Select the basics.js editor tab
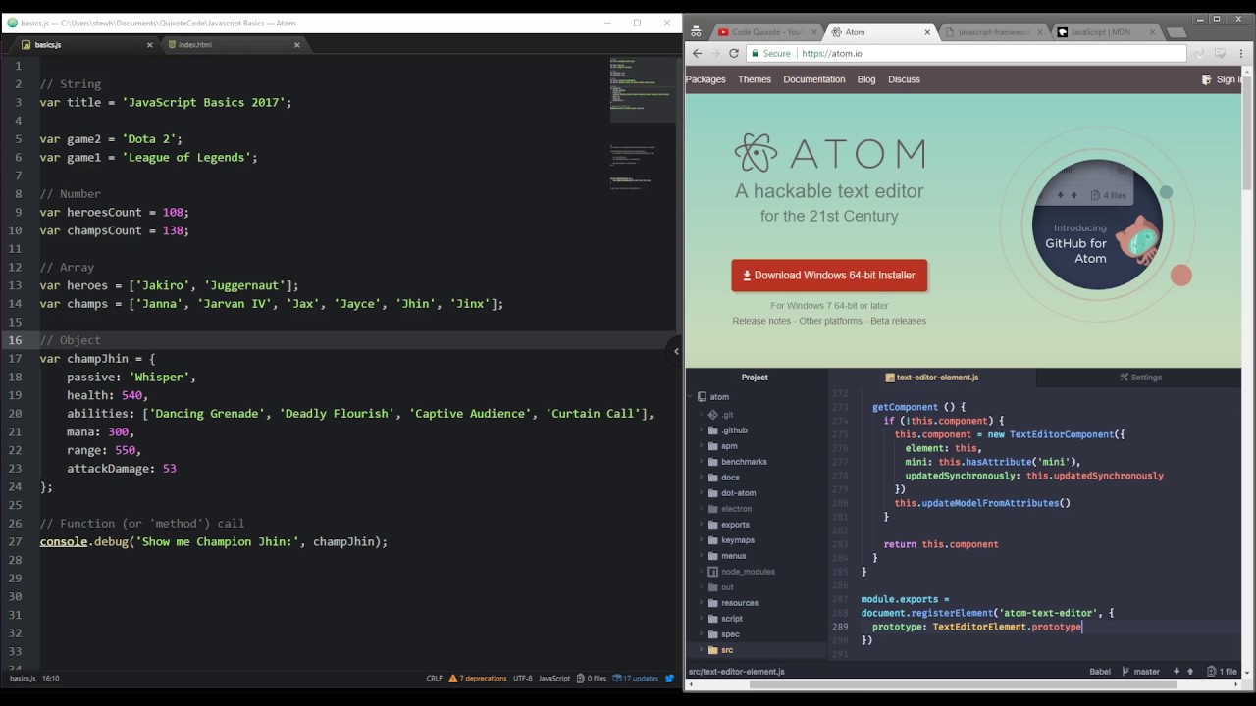The height and width of the screenshot is (706, 1256). pyautogui.click(x=83, y=45)
